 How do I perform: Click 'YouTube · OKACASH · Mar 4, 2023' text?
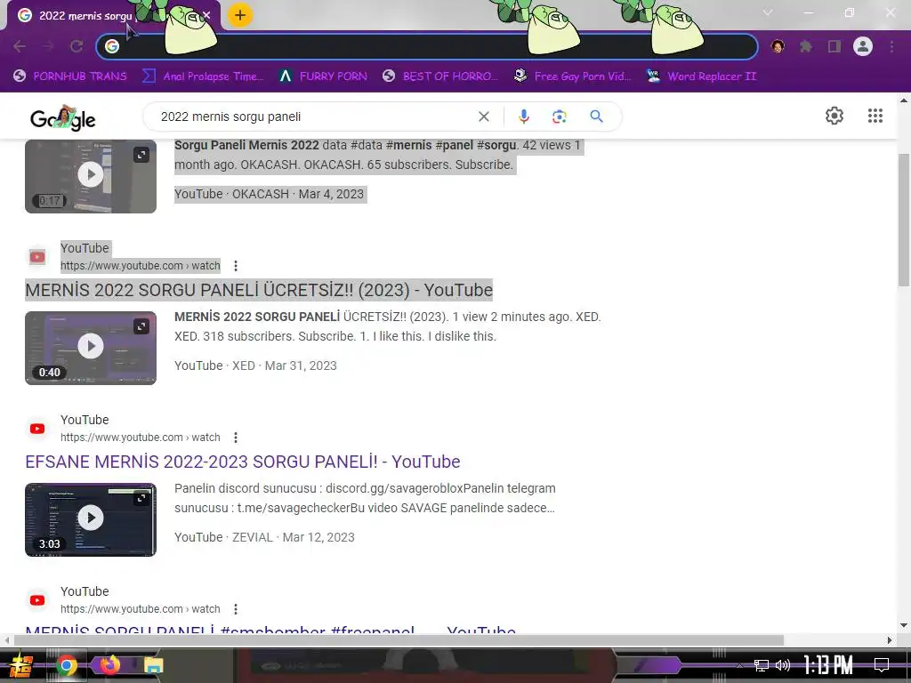click(269, 194)
